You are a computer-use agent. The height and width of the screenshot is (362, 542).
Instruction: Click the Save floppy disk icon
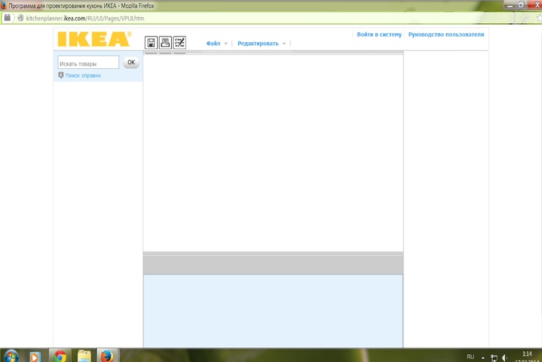pyautogui.click(x=151, y=43)
